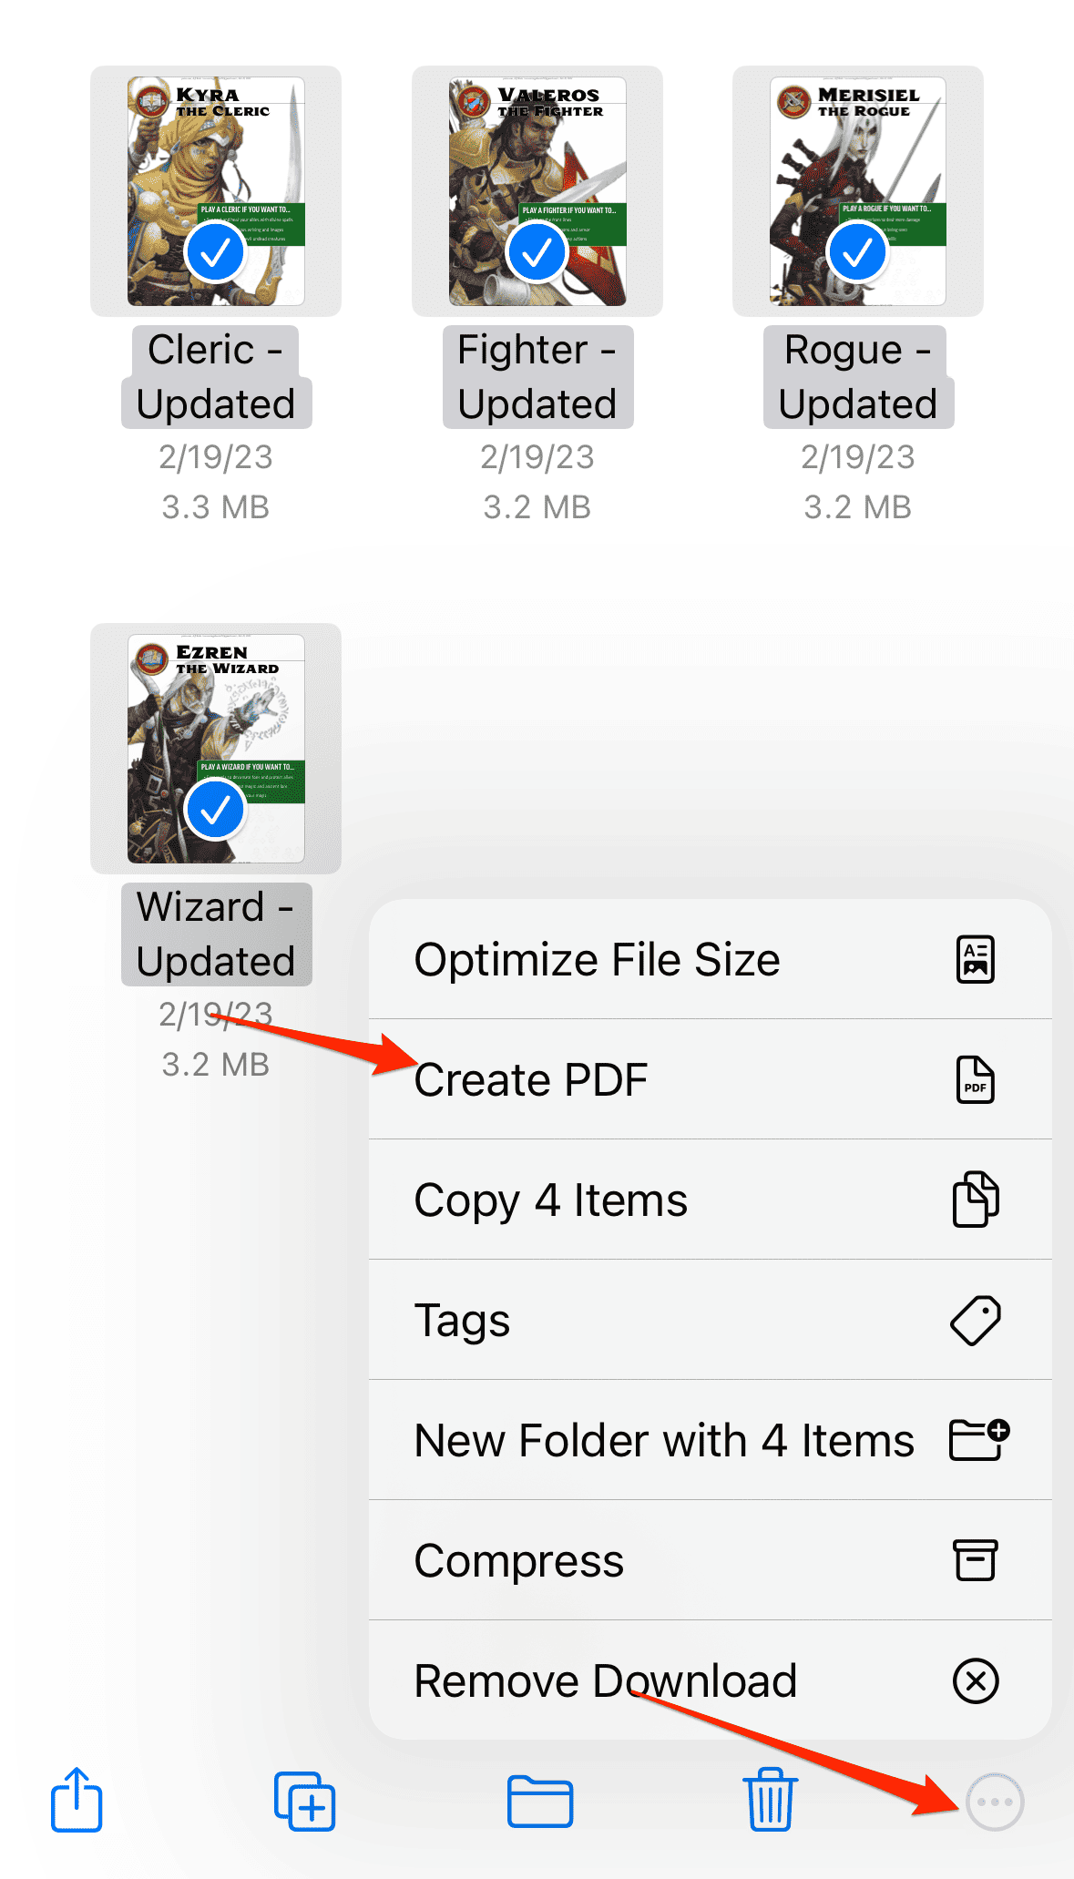Click the PDF document icon beside Create PDF
Viewport: 1074px width, 1879px height.
(x=975, y=1080)
